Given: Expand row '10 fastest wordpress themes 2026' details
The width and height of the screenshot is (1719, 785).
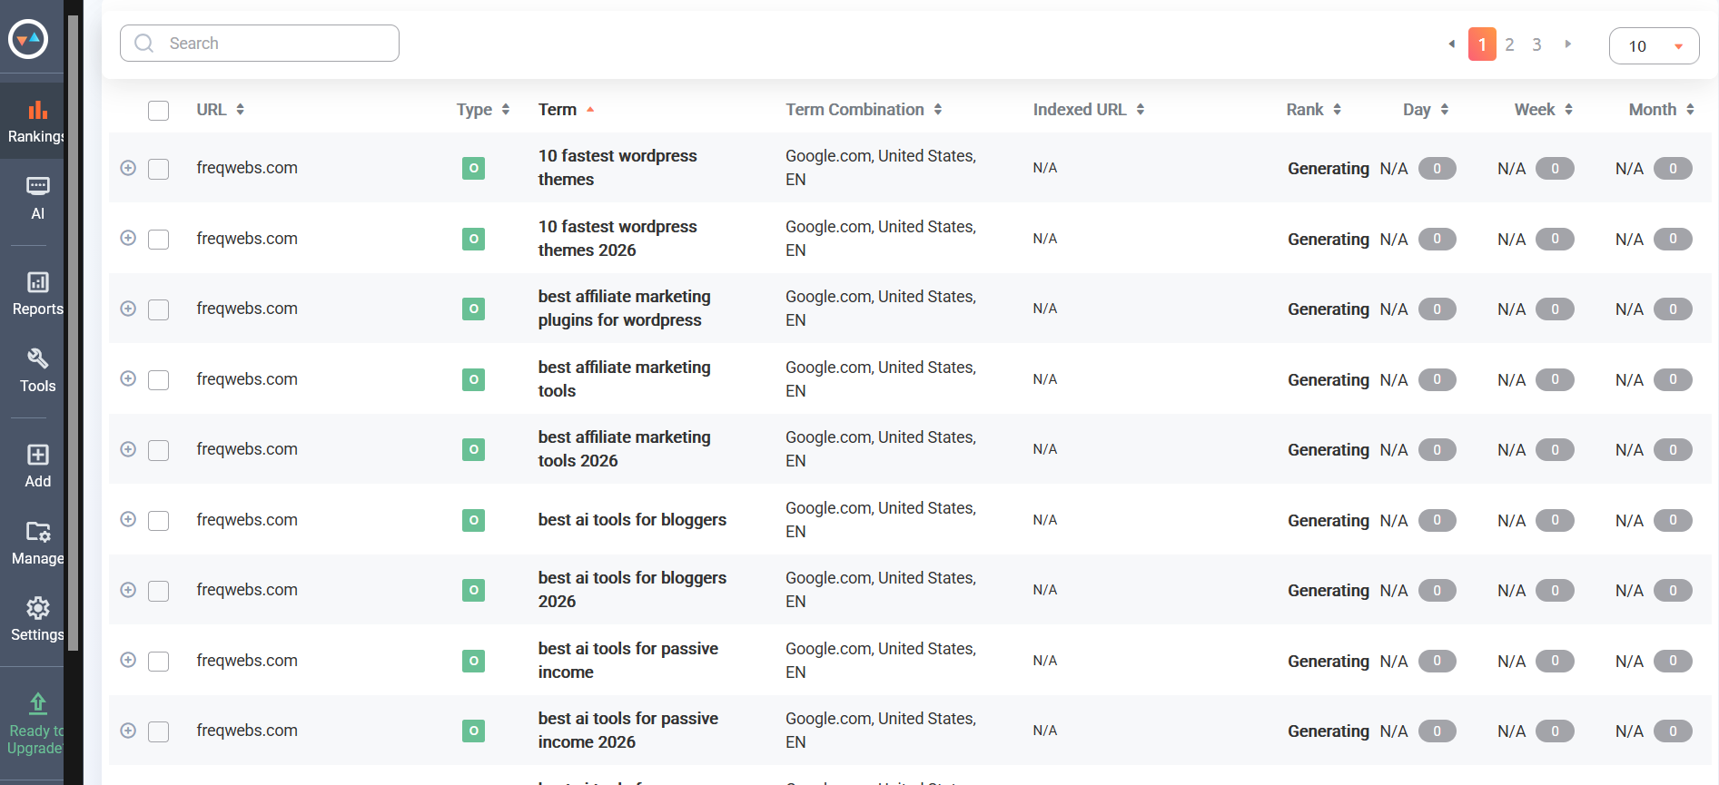Looking at the screenshot, I should 128,238.
